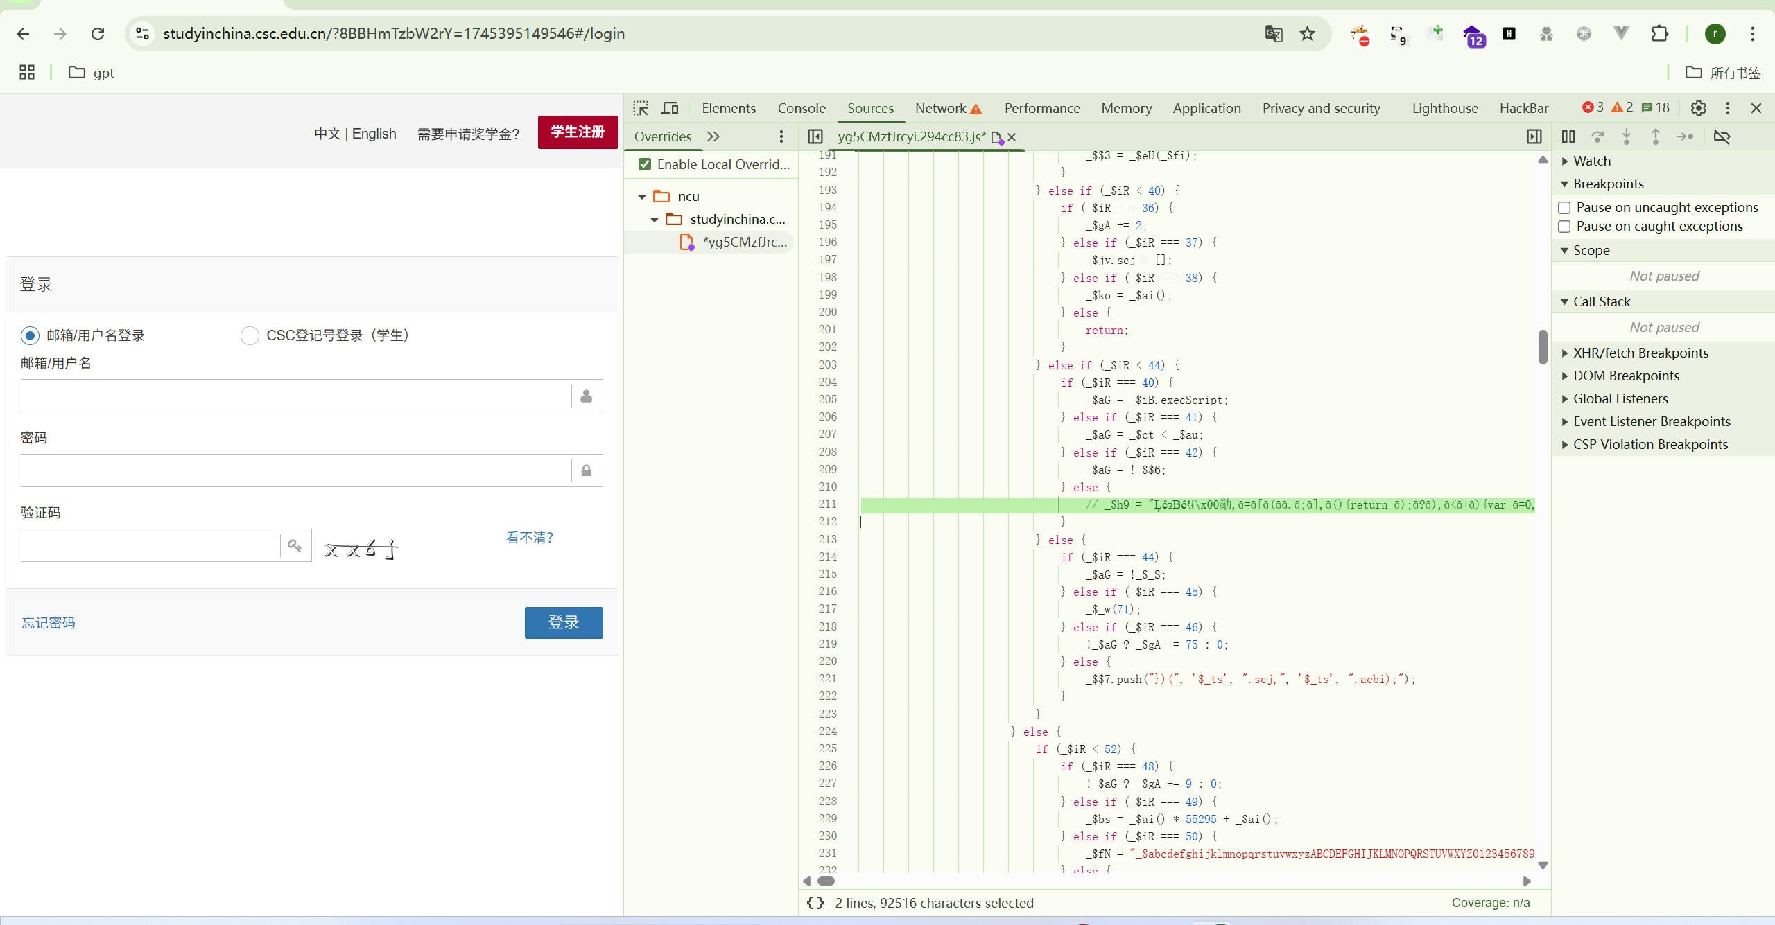The height and width of the screenshot is (925, 1775).
Task: Open site information icon in address bar
Action: (x=143, y=33)
